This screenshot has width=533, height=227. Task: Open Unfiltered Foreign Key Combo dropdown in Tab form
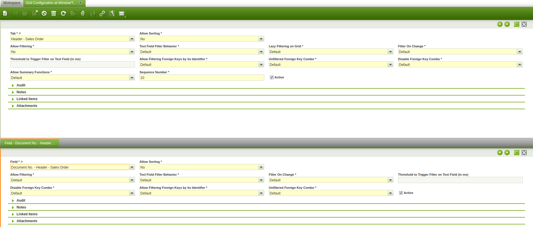(390, 64)
